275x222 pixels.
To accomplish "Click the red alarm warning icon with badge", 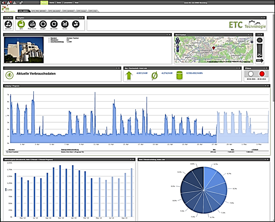I will [x=8, y=2].
